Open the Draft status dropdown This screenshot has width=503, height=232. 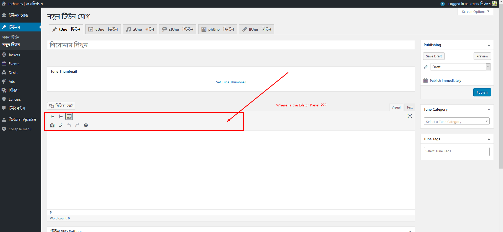(x=460, y=67)
